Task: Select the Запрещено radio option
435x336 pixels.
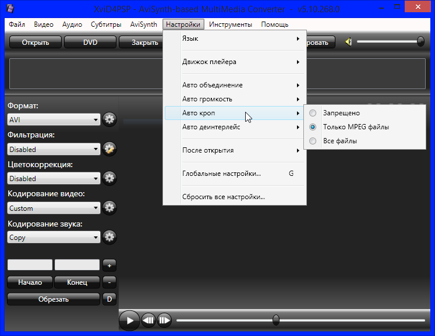Action: [313, 113]
